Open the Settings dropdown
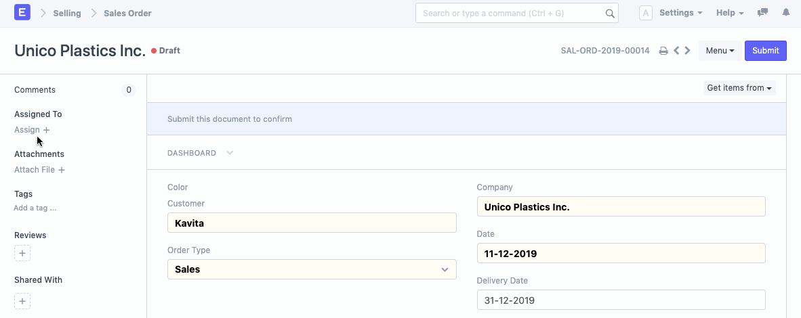The width and height of the screenshot is (801, 318). 680,13
